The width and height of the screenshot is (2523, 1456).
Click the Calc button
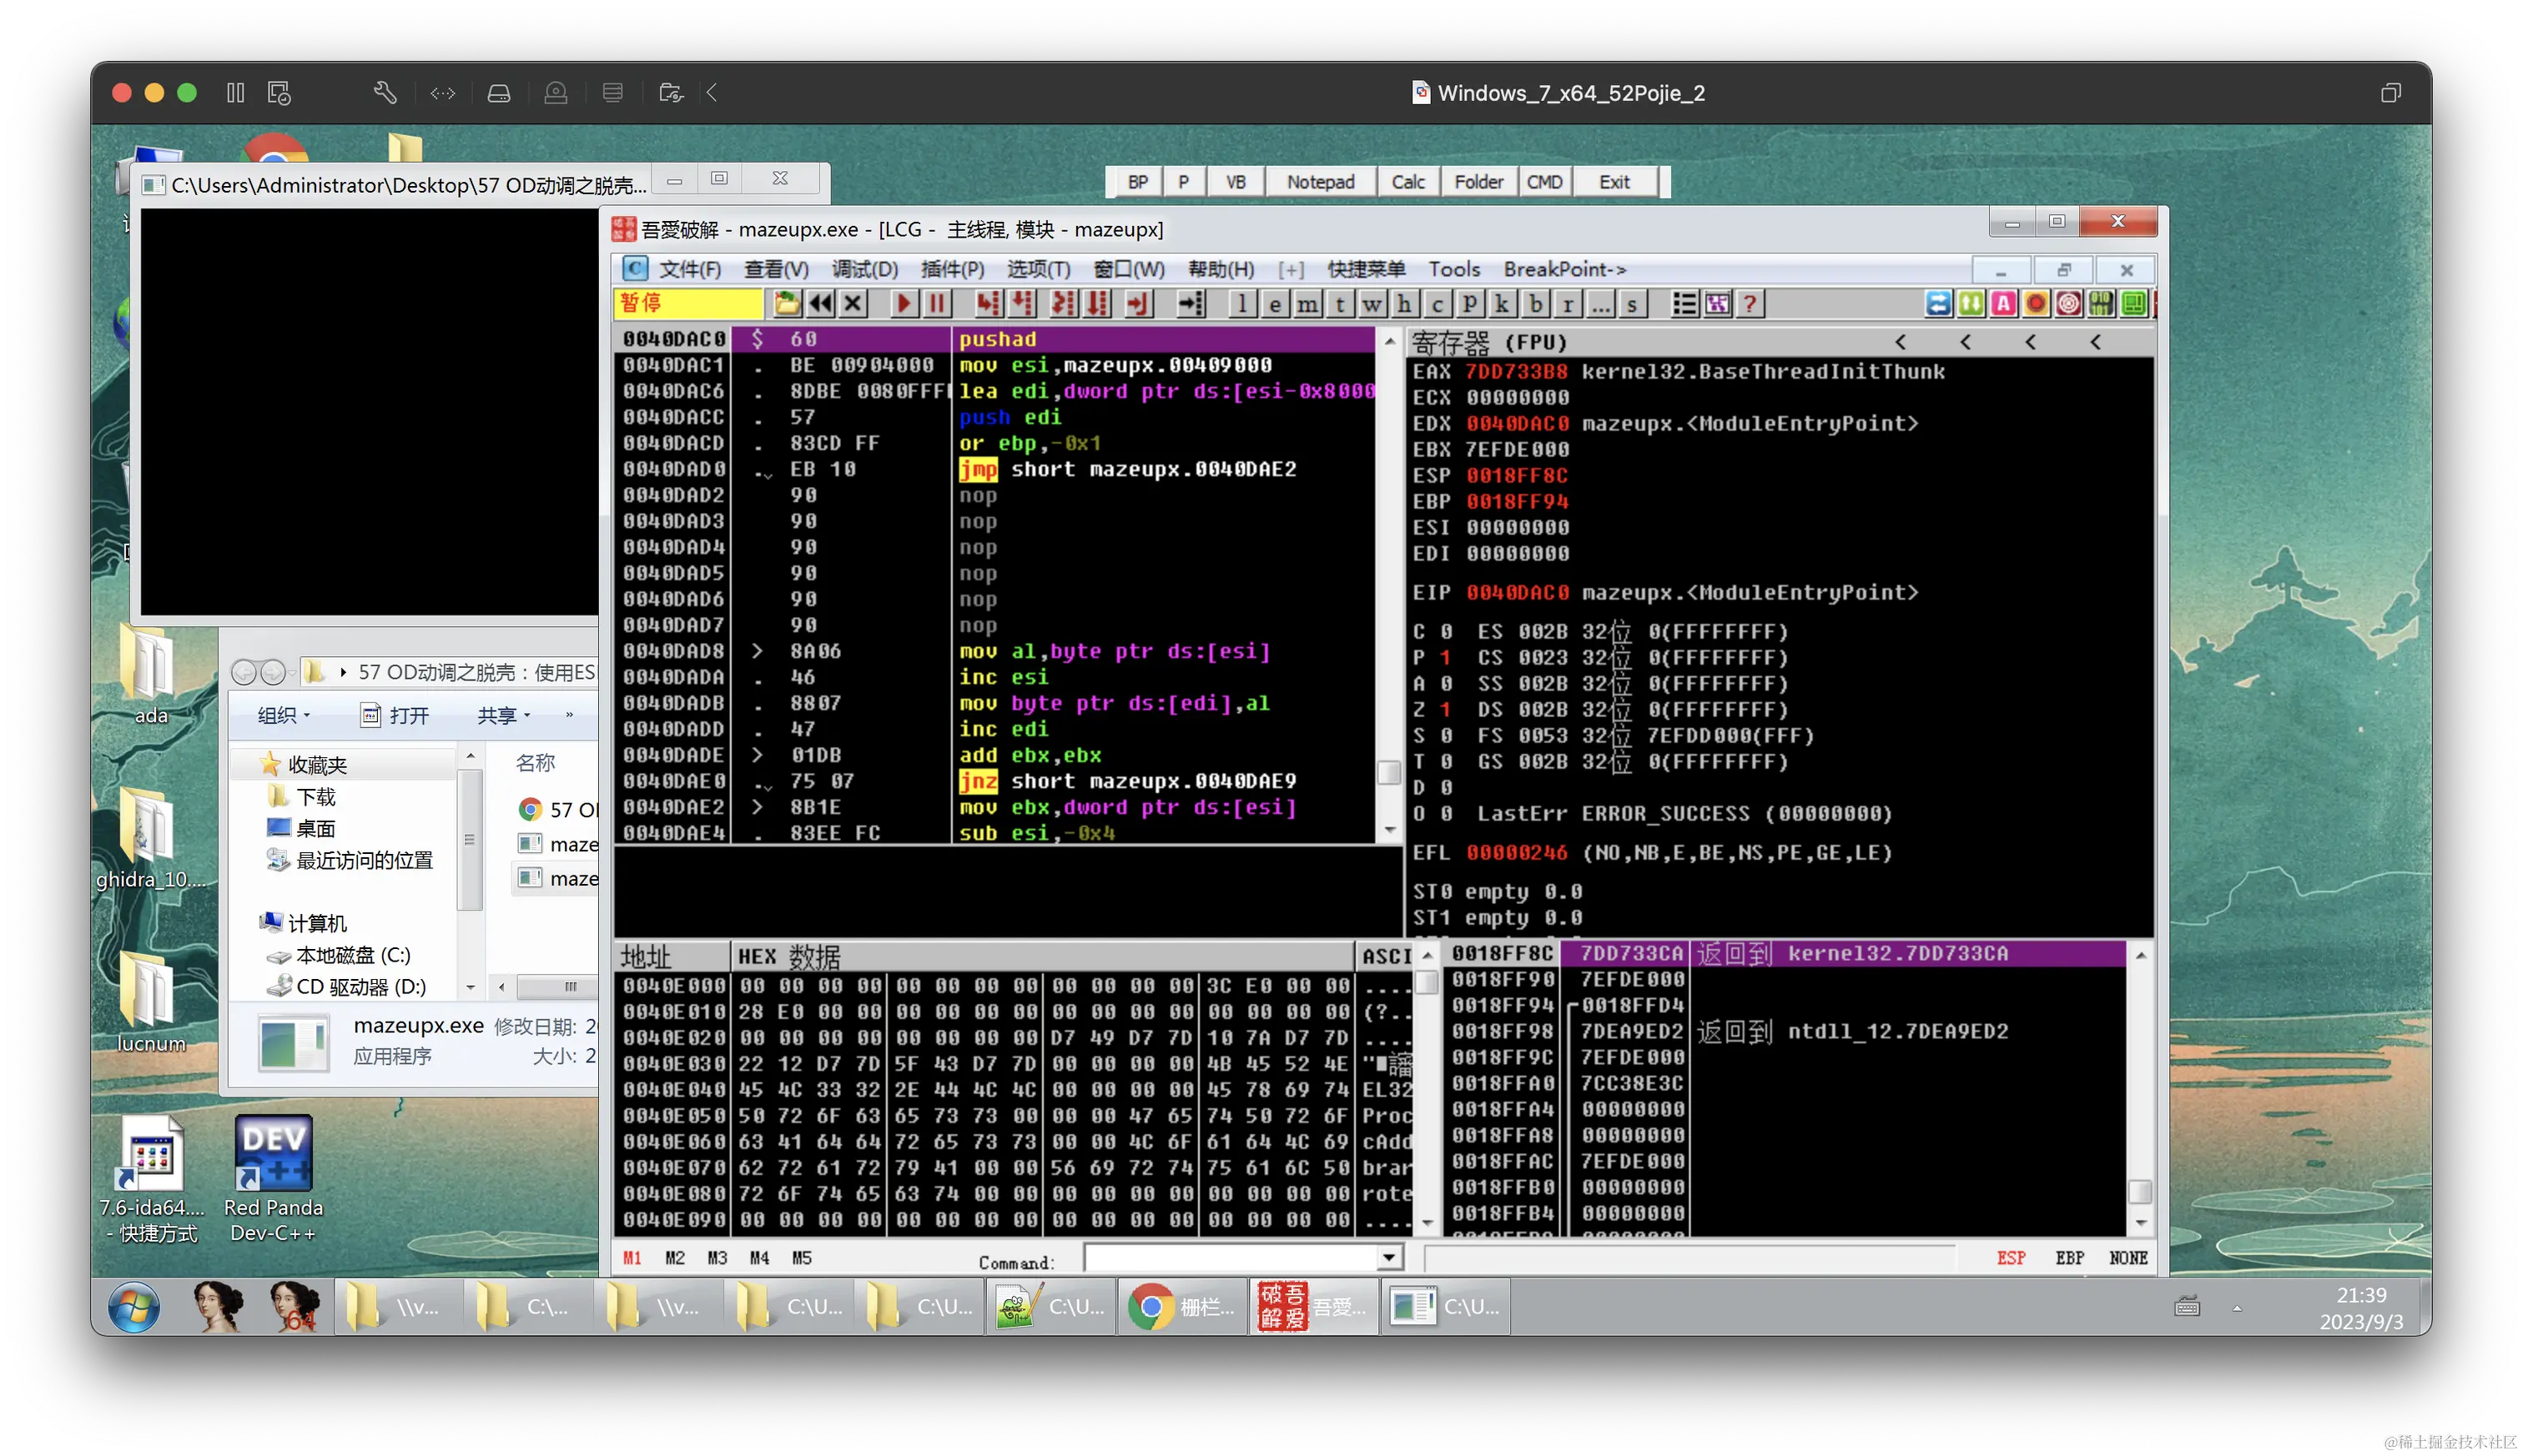(1408, 182)
